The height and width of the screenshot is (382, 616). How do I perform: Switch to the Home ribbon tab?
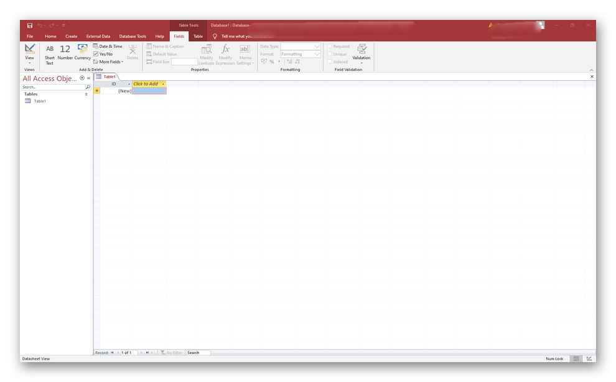pyautogui.click(x=50, y=36)
